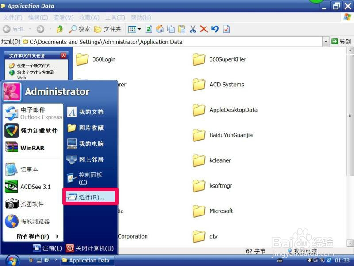
Task: Open the View (查看) menu
Action: point(63,17)
